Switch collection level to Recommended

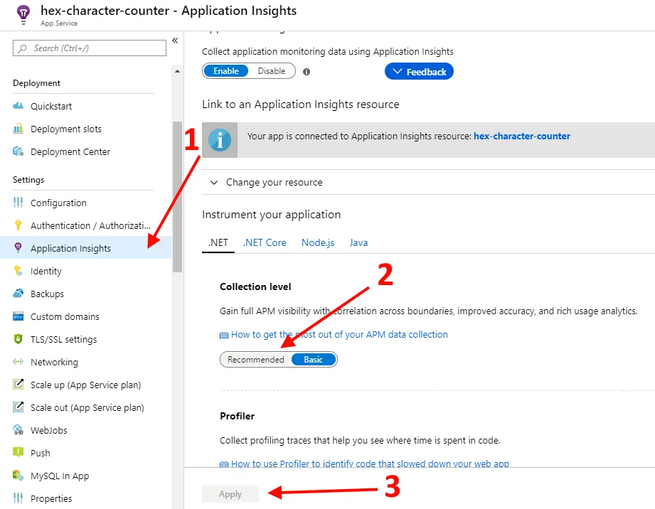coord(256,360)
